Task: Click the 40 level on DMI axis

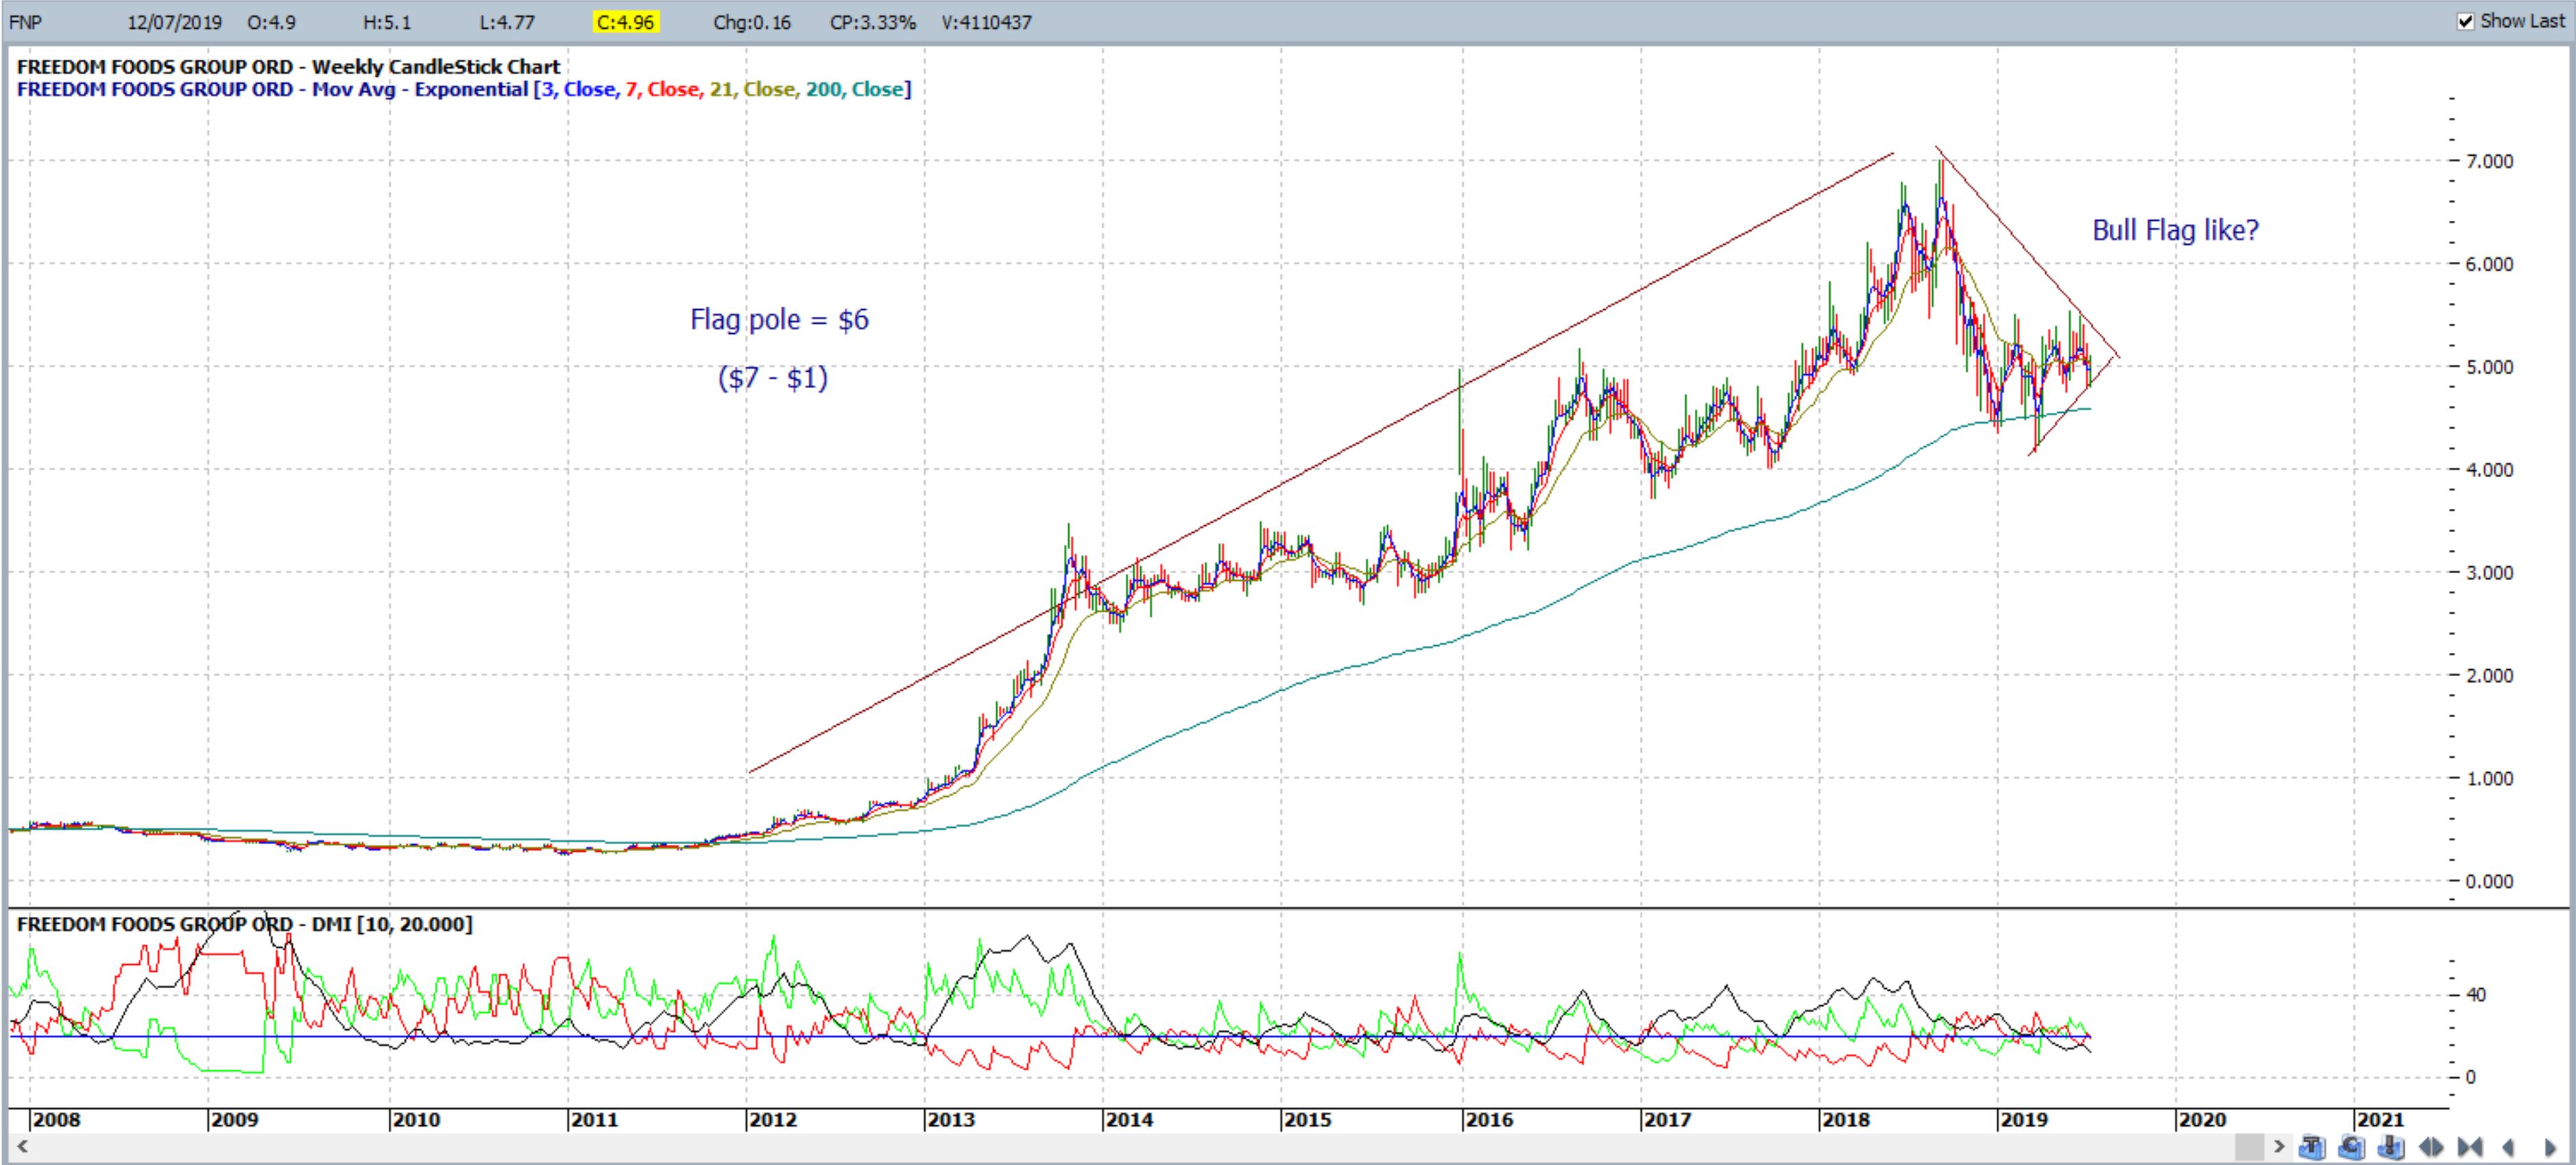Action: pos(2475,995)
